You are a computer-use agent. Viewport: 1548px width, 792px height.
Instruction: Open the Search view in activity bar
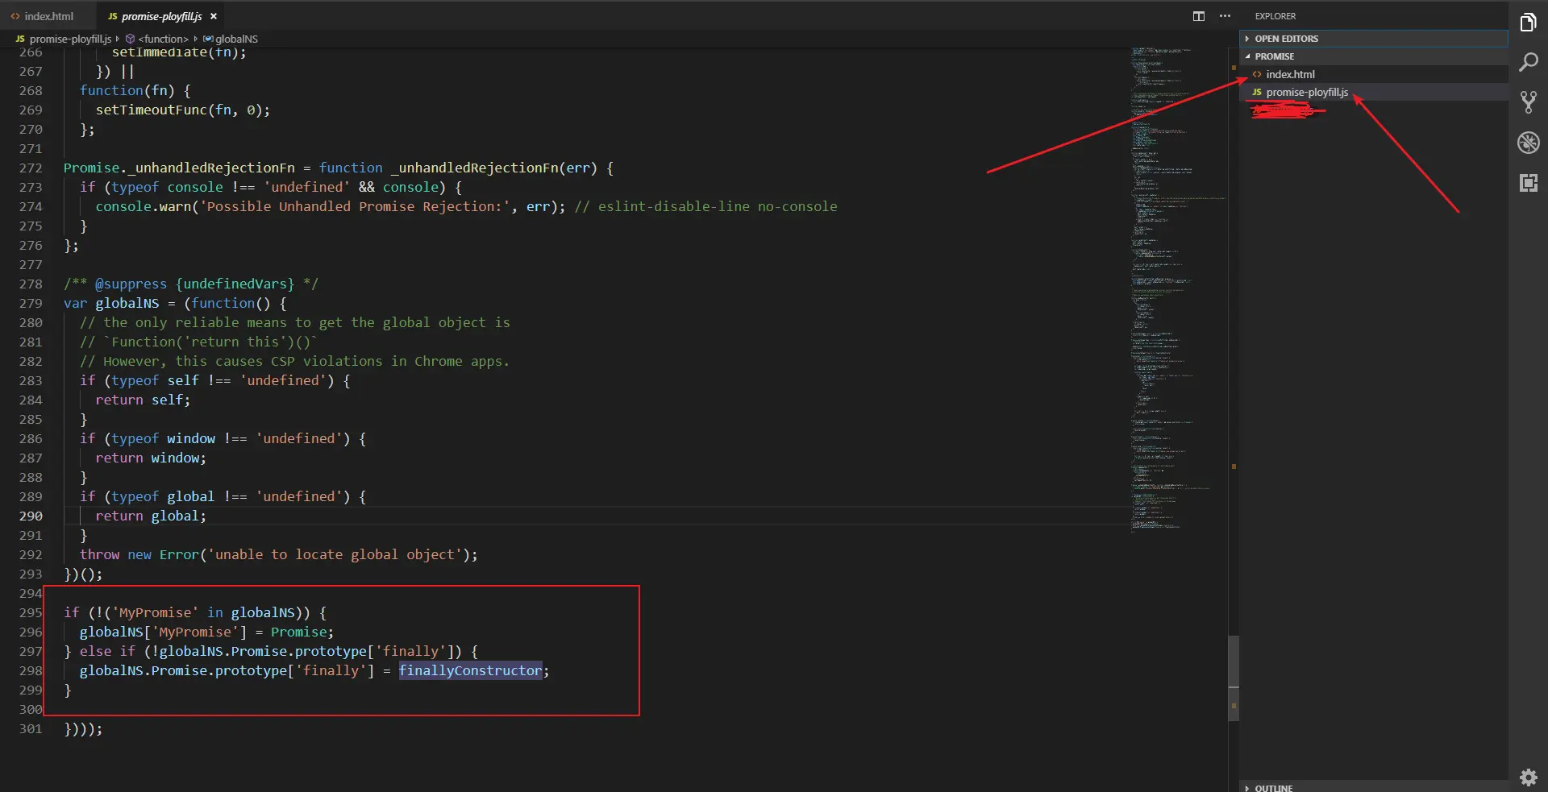1528,62
